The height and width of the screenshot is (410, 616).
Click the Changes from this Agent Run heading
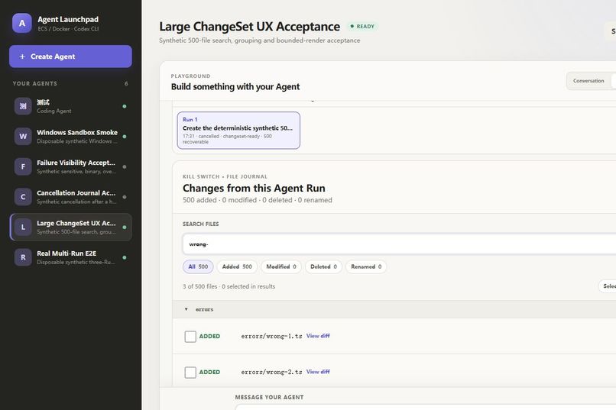point(254,189)
